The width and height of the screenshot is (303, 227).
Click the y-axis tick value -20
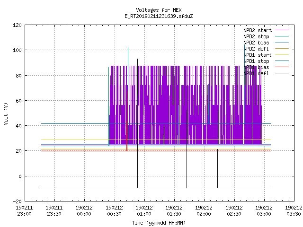pyautogui.click(x=17, y=201)
